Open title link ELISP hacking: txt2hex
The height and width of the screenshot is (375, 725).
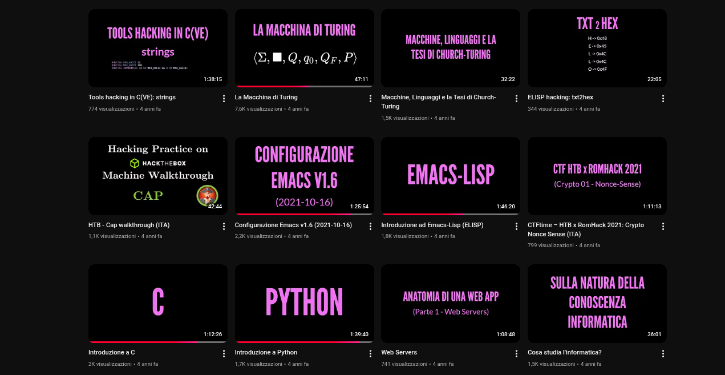pos(560,97)
